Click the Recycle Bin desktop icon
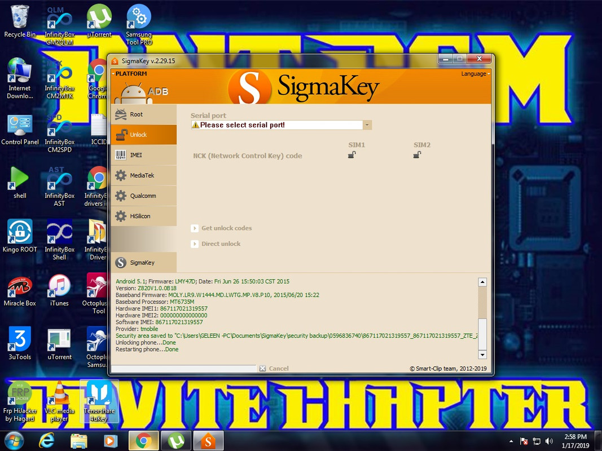Screen dimensions: 602x451 [20, 22]
